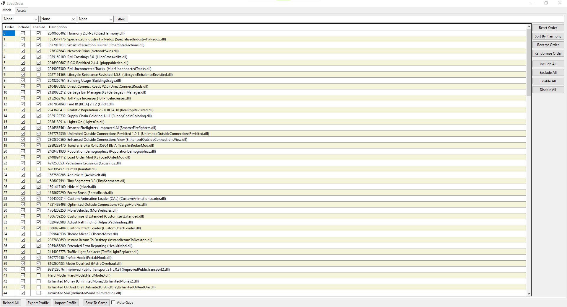567x307 pixels.
Task: Tick Enabled for Hard Mode
Action: [x=38, y=275]
